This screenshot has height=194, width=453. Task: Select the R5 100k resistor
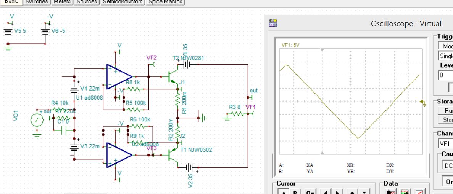[x=133, y=110]
